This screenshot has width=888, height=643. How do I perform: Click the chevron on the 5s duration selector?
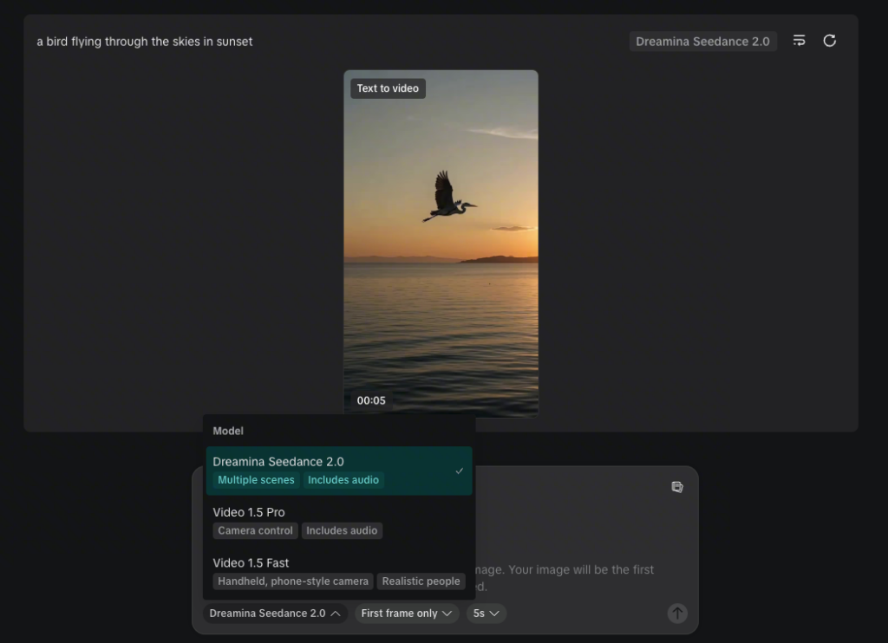tap(494, 614)
